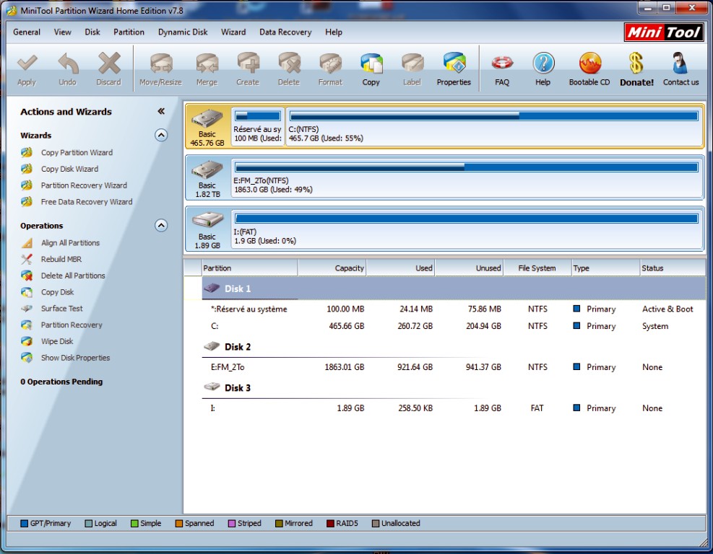This screenshot has width=713, height=554.
Task: Launch the Copy Disk Wizard link
Action: pyautogui.click(x=69, y=169)
